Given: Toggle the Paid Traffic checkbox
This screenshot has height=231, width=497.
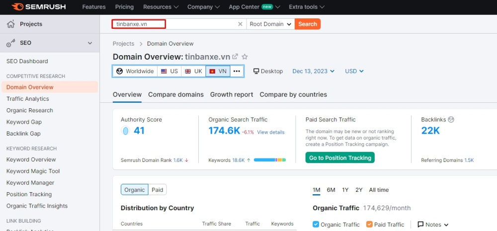Looking at the screenshot, I should tap(369, 225).
